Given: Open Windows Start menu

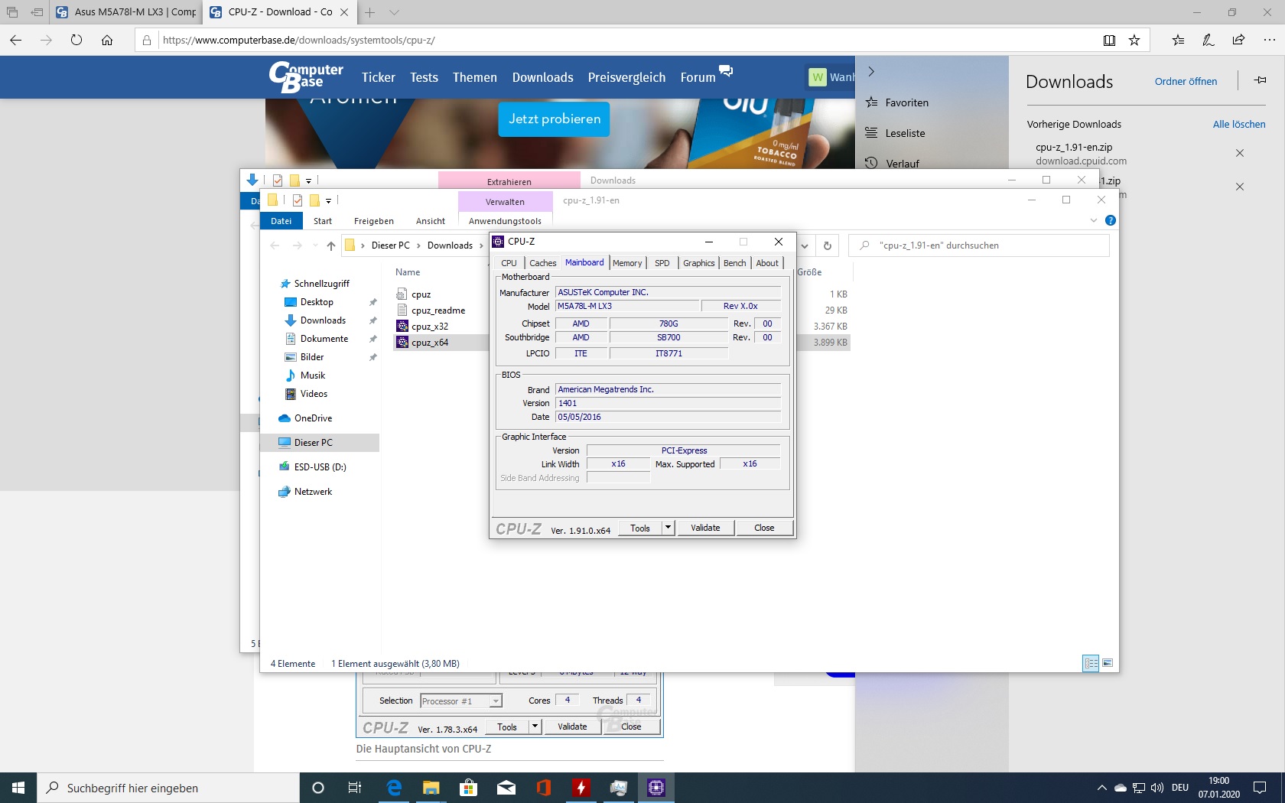Looking at the screenshot, I should (18, 788).
